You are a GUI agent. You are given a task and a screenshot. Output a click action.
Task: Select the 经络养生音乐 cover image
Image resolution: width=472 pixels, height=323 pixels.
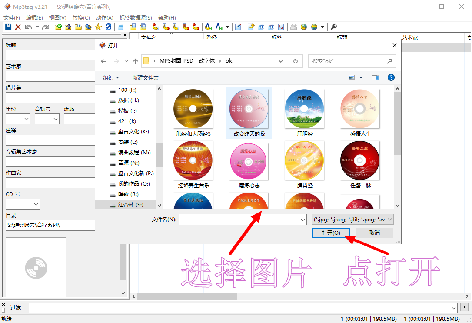coord(193,165)
